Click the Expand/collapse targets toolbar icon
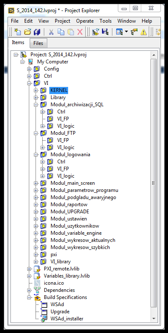Screen dimensions: 168x333 pyautogui.click(x=96, y=32)
